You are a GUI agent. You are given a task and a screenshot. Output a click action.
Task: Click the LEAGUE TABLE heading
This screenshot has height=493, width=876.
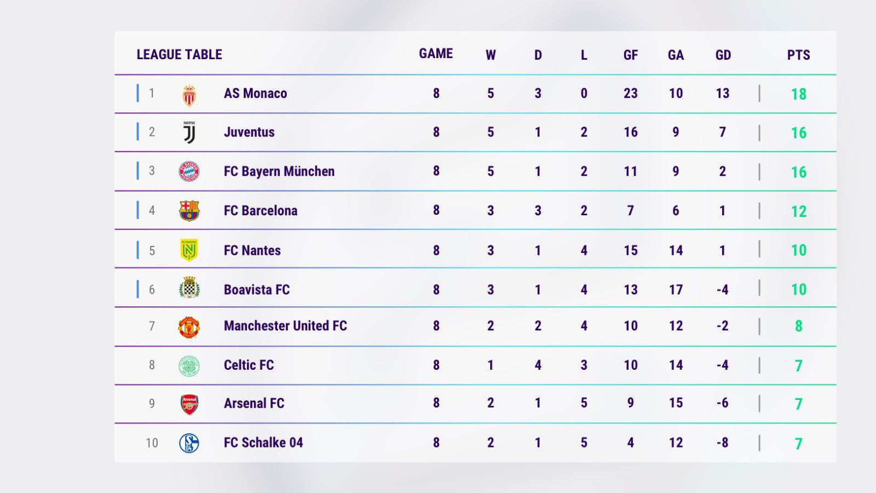click(x=179, y=55)
